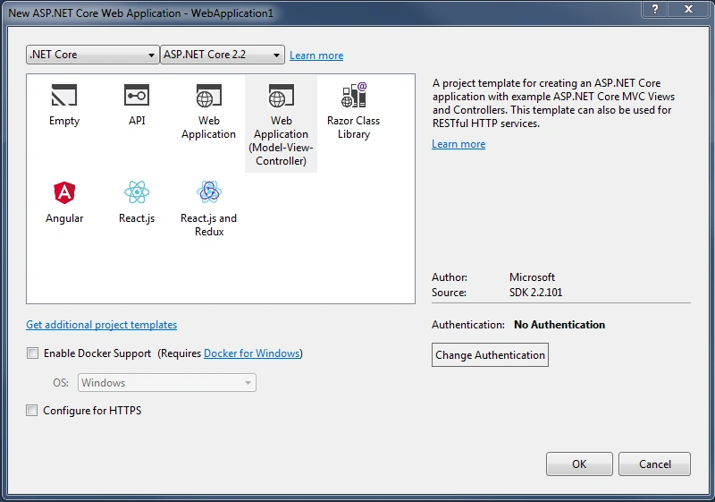This screenshot has height=502, width=715.
Task: Tick Configure for HTTPS checkbox
Action: tap(31, 410)
